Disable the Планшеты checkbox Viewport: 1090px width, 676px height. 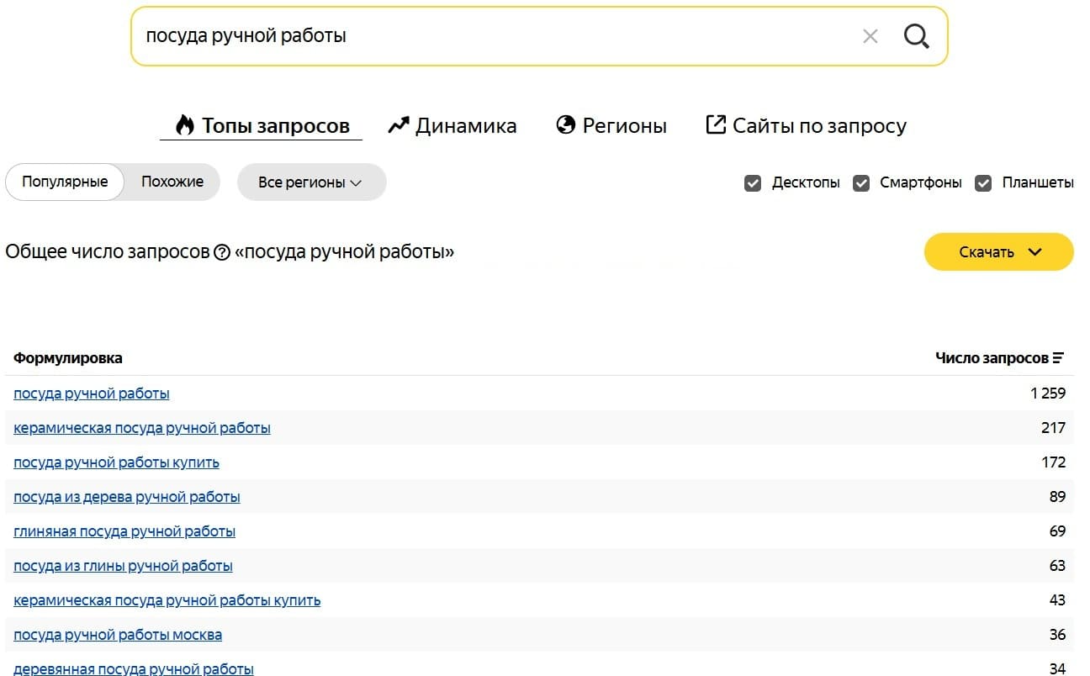[983, 182]
